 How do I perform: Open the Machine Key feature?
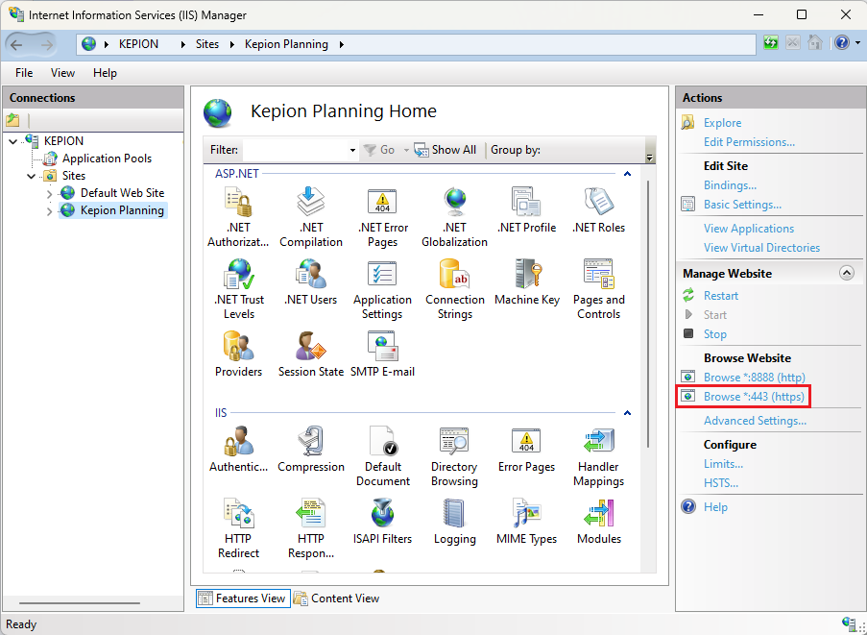(527, 282)
